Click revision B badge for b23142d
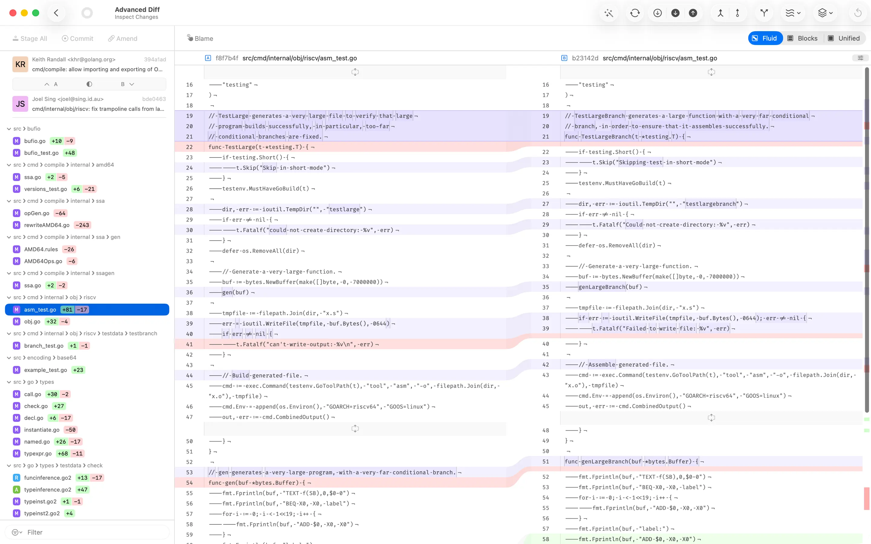The width and height of the screenshot is (871, 544). (564, 58)
